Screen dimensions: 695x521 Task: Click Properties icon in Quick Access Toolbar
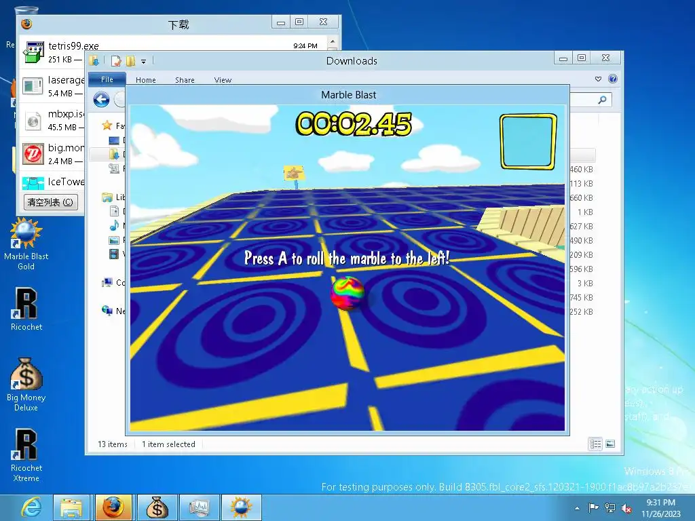(116, 60)
